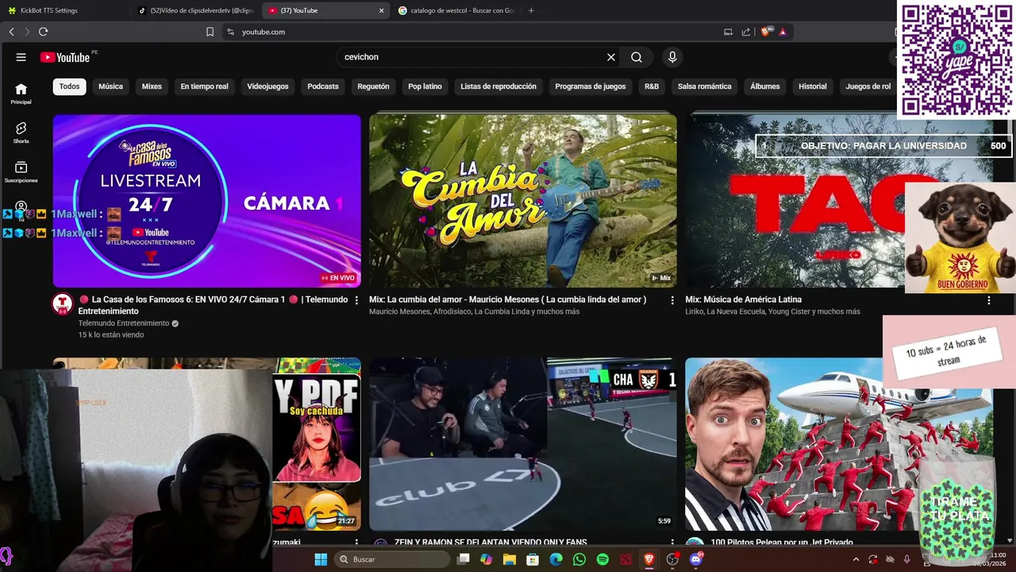Select the Programas de juegos chip
Screen dimensions: 1016x572
tap(591, 86)
